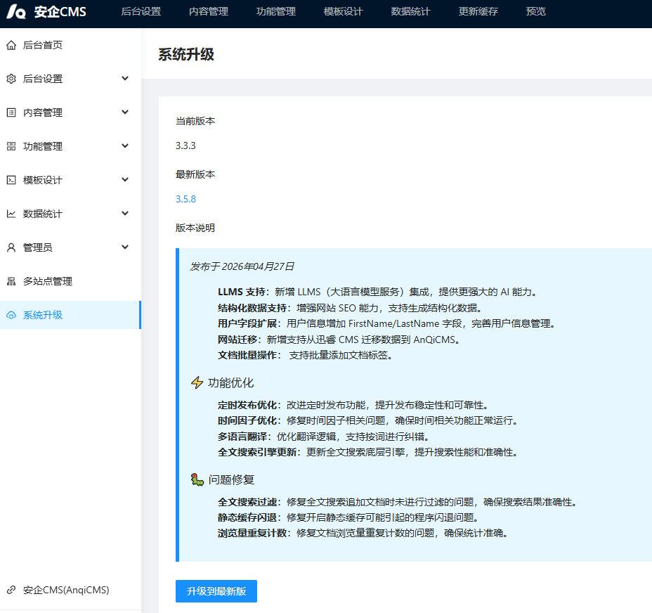Click the AnqiCMS logo icon

[x=15, y=12]
